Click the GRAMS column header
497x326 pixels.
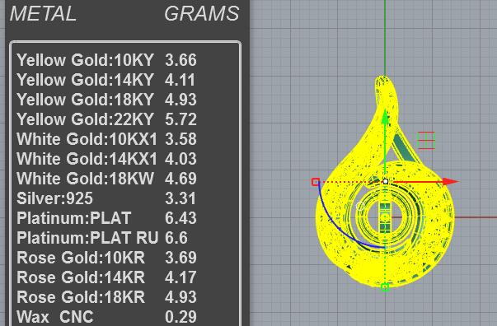[202, 14]
